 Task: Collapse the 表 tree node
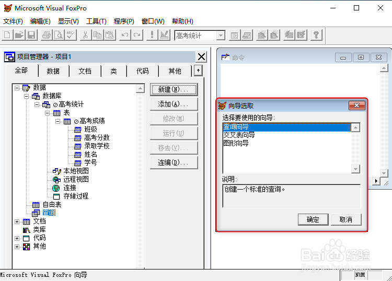click(x=47, y=113)
